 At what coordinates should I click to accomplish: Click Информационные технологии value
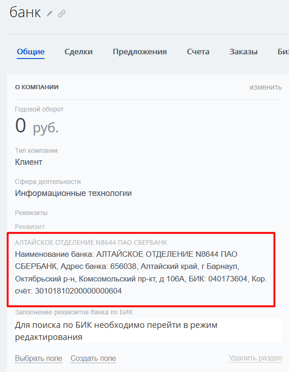click(x=73, y=193)
